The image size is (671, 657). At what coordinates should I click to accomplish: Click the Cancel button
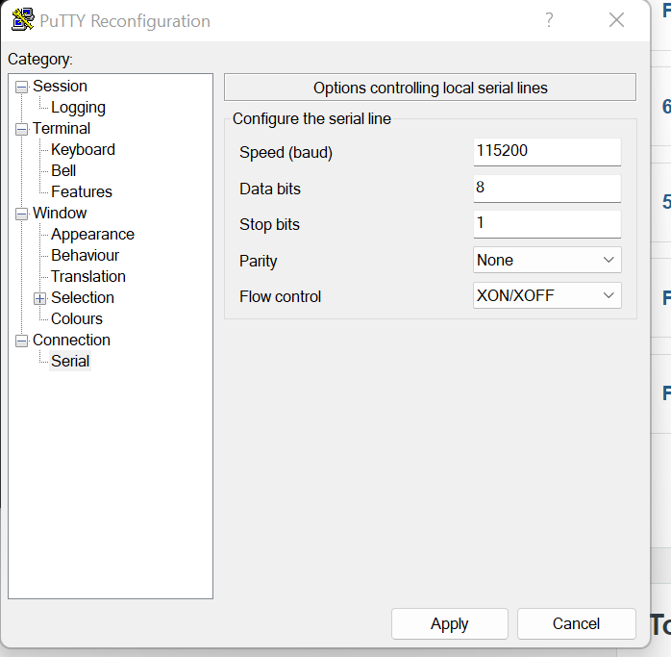click(x=576, y=623)
